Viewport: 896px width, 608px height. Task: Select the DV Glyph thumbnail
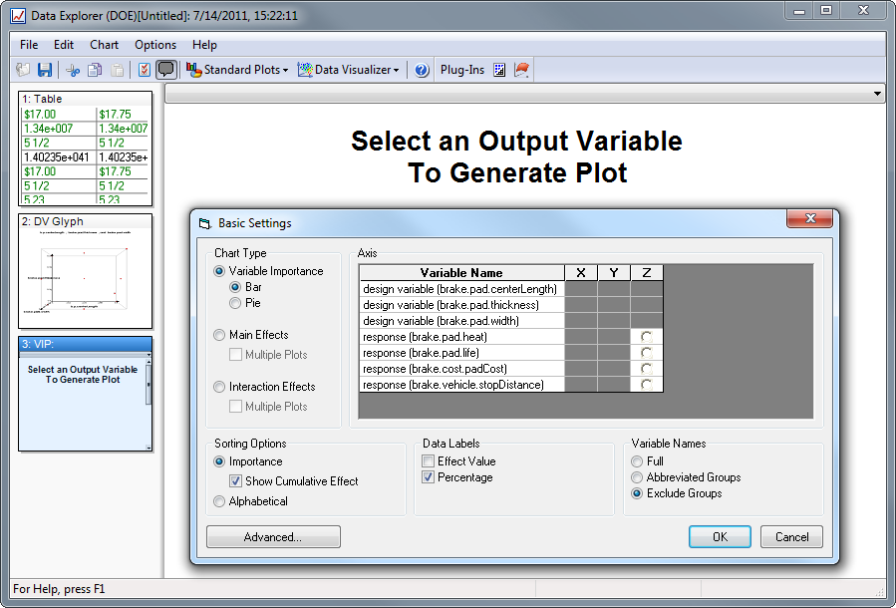[86, 271]
